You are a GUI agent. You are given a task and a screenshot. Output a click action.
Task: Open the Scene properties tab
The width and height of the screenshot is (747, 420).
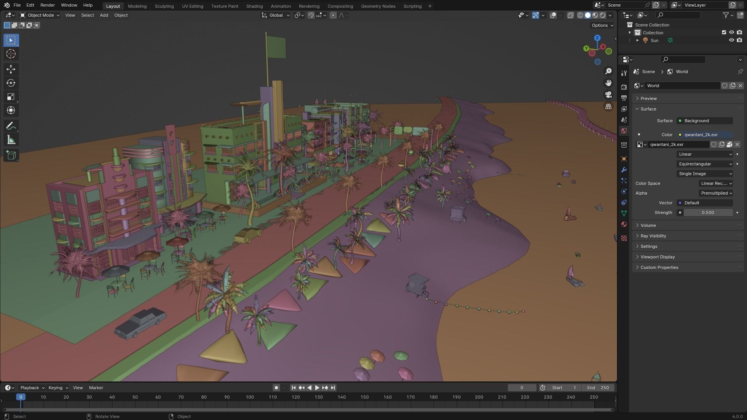point(624,119)
